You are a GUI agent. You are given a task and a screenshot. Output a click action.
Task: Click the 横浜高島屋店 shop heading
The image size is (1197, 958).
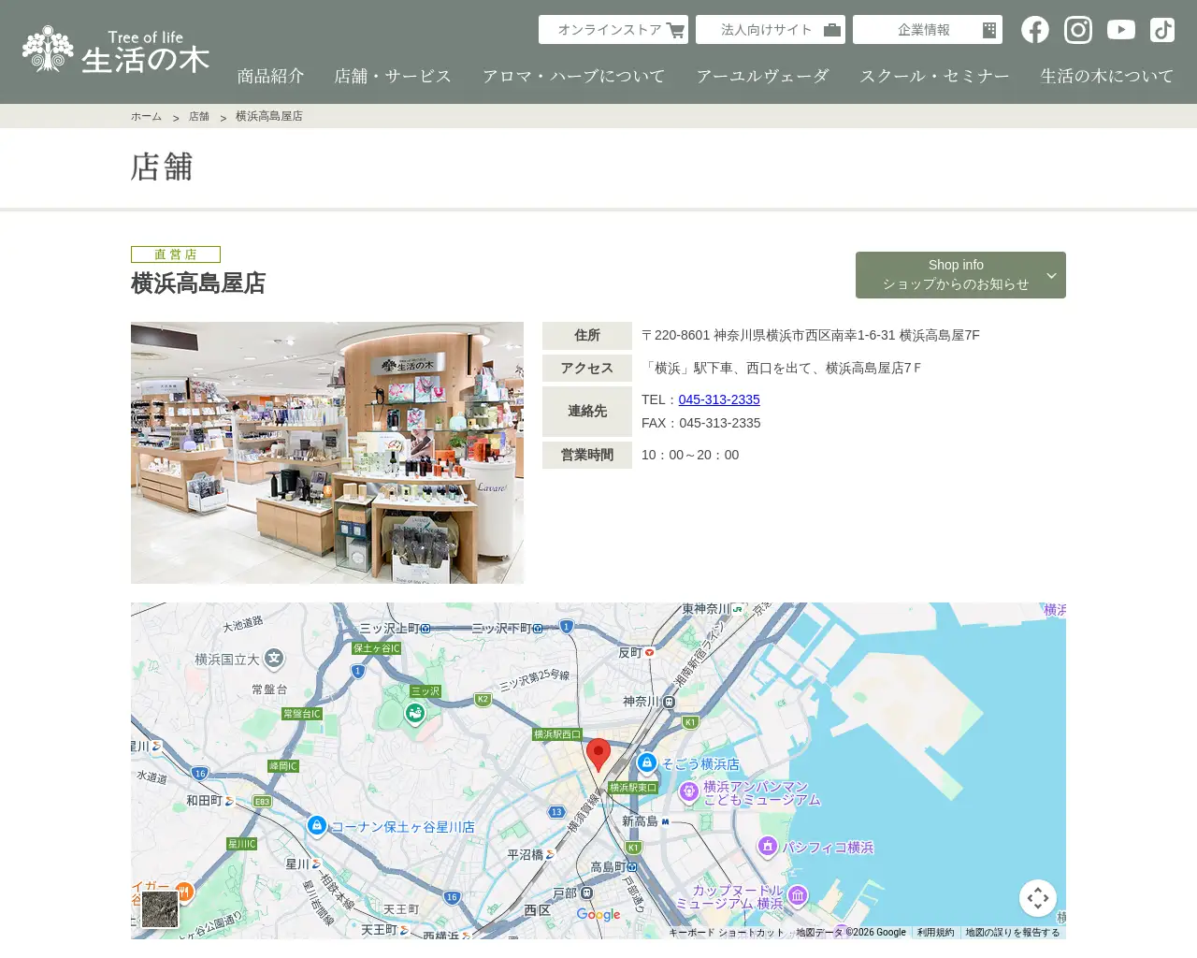198,283
